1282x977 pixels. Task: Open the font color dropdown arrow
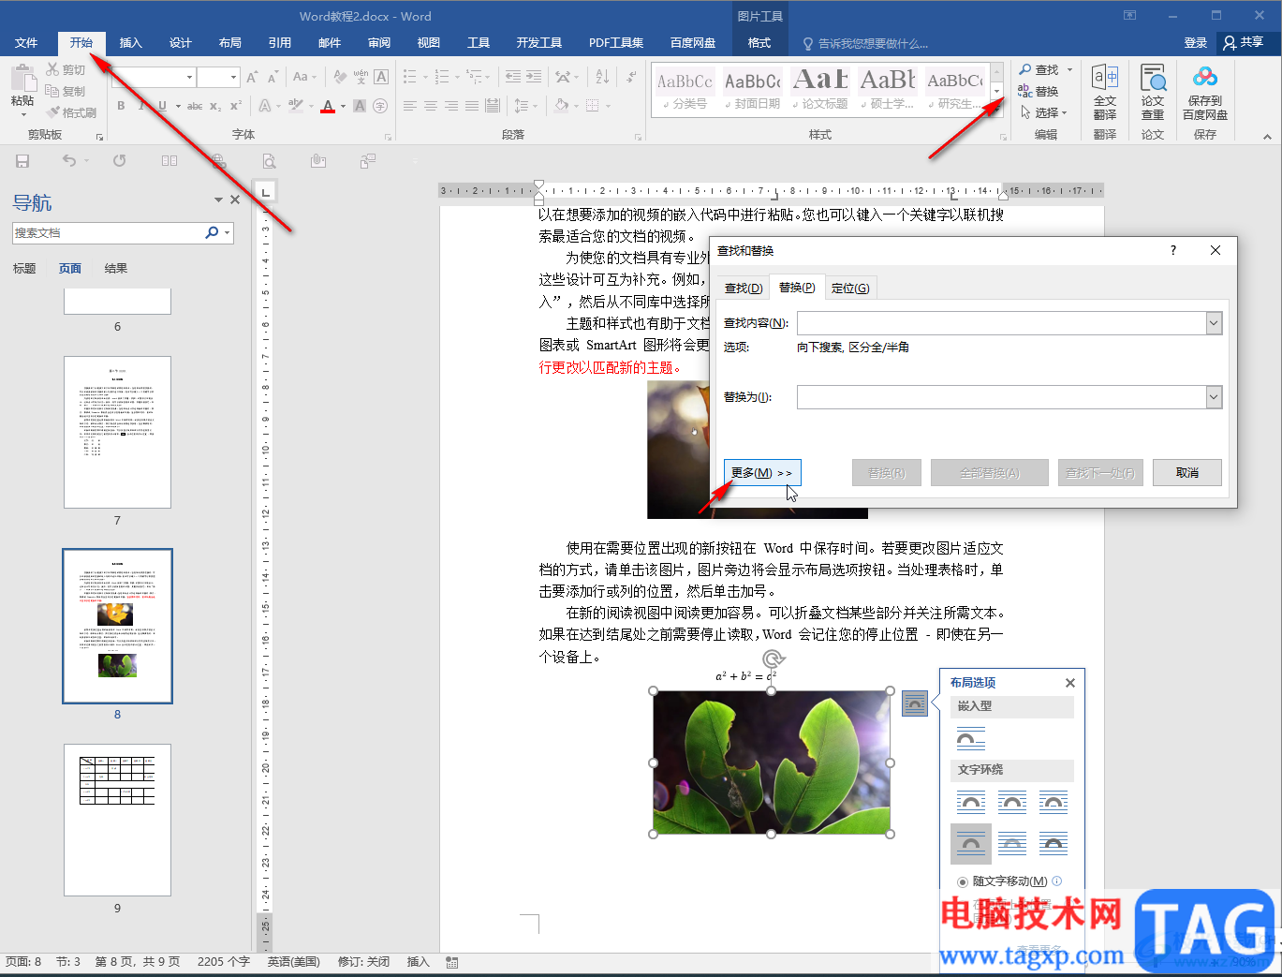[343, 106]
